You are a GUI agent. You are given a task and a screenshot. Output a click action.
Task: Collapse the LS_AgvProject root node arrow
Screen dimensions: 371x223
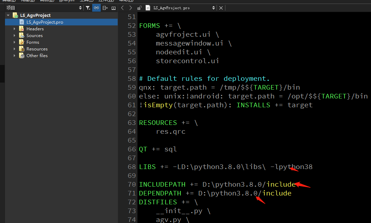pyautogui.click(x=8, y=16)
